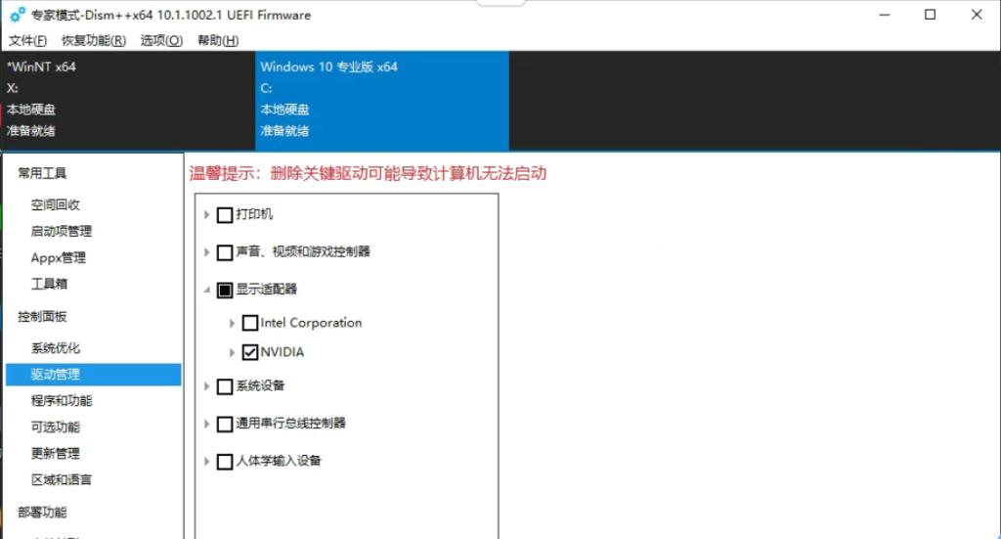Viewport: 1001px width, 539px height.
Task: Expand the 人体学输入设备 node
Action: (x=207, y=461)
